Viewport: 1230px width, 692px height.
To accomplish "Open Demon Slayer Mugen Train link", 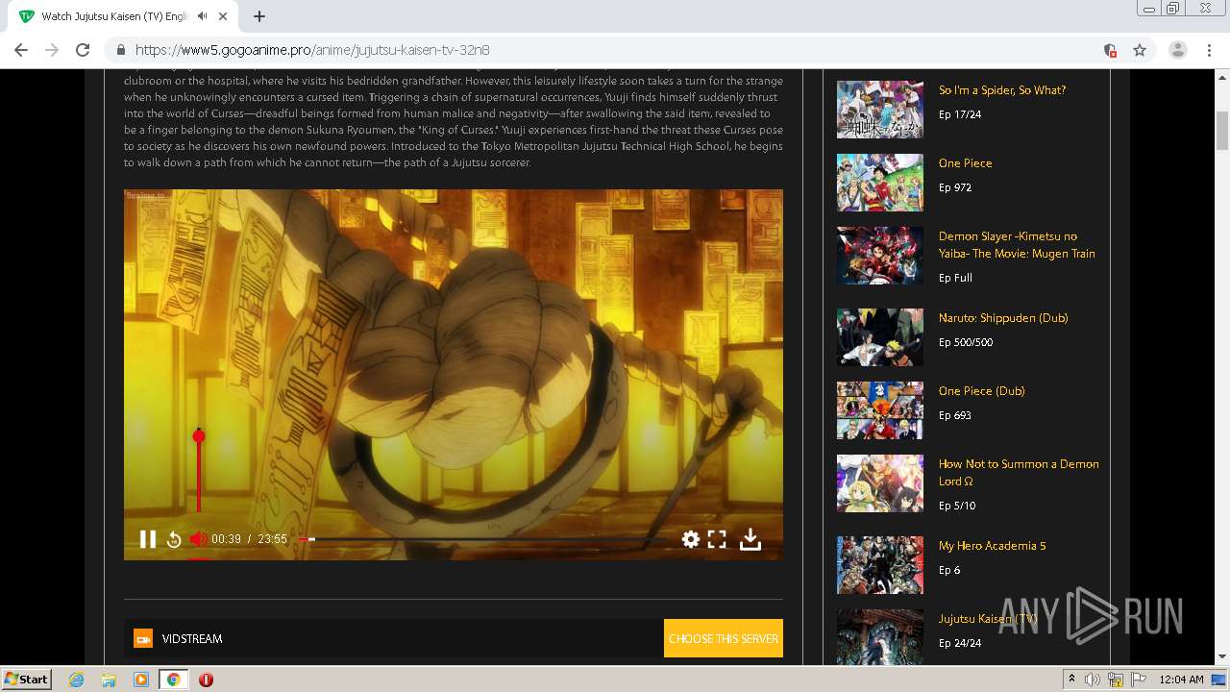I will [x=1017, y=245].
